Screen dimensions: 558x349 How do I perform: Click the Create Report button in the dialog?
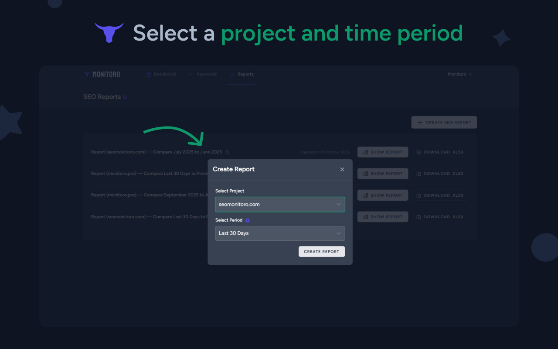(x=321, y=251)
